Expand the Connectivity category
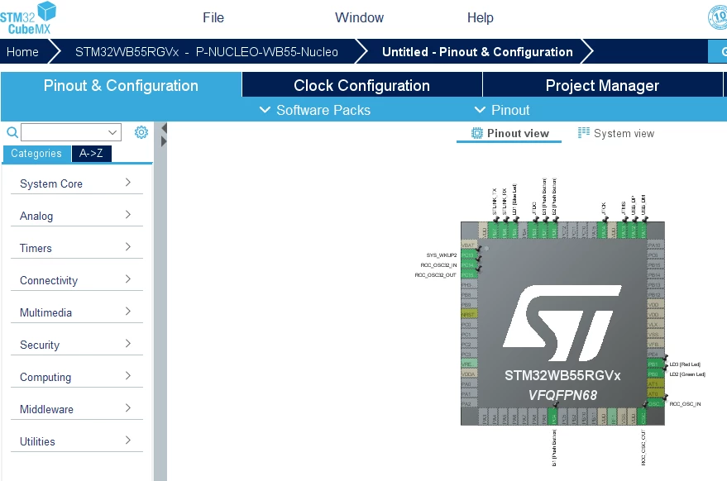This screenshot has height=481, width=727. 76,280
